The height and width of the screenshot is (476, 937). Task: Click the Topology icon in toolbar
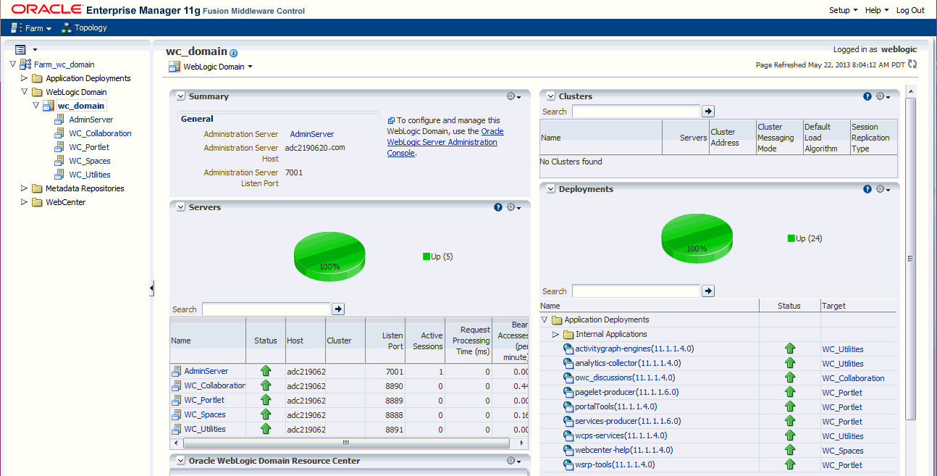pos(67,28)
